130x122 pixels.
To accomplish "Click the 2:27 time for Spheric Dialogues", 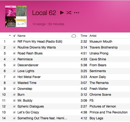I will (x=84, y=106).
